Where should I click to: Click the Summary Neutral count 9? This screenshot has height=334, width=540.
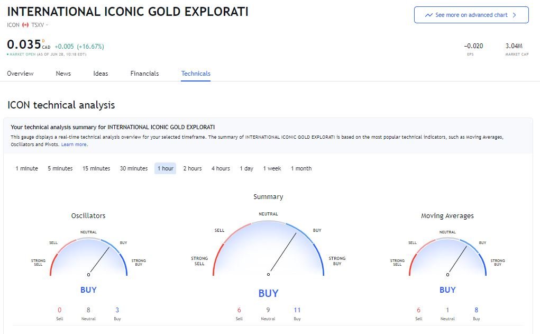pyautogui.click(x=268, y=310)
